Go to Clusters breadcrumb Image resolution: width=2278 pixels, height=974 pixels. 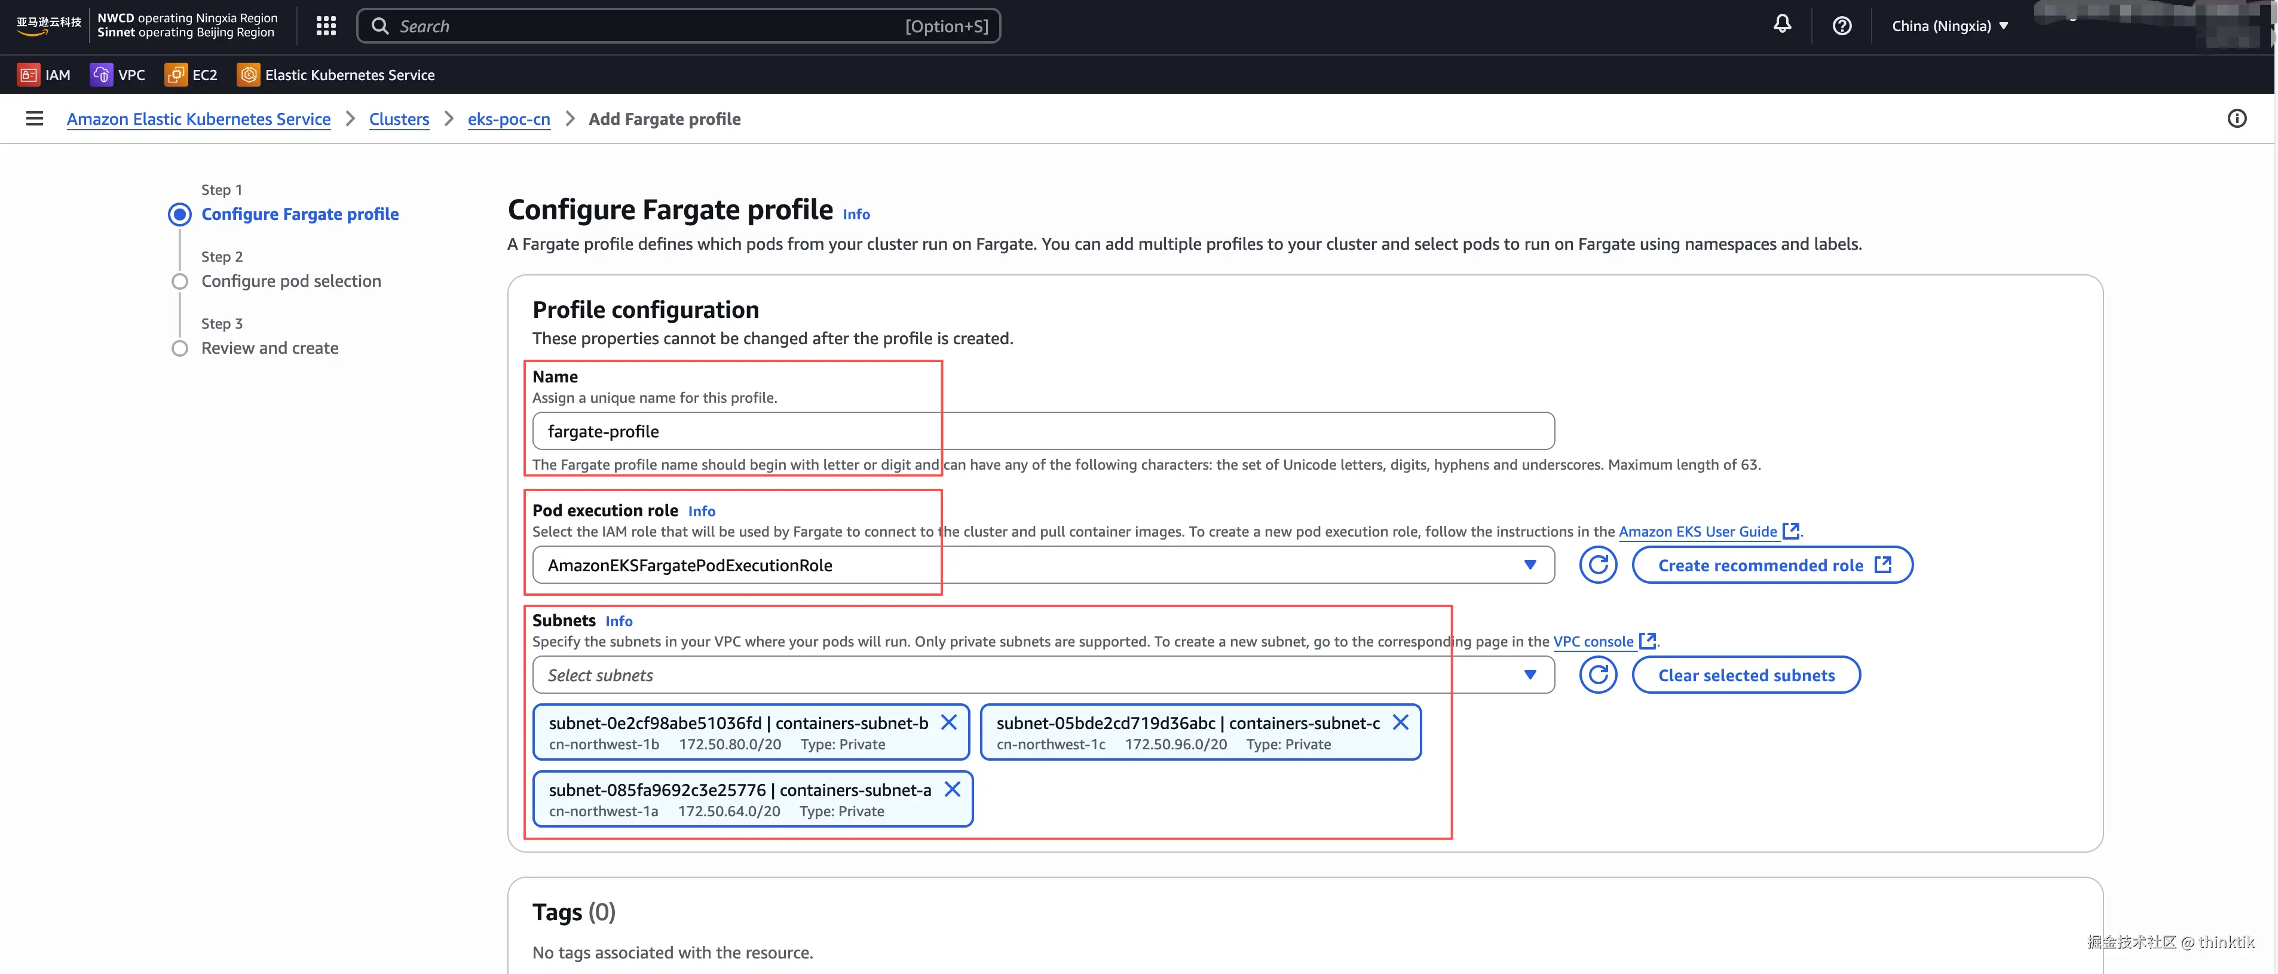(399, 118)
